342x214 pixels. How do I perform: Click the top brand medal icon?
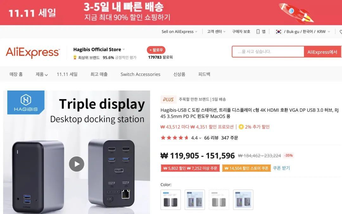75,57
